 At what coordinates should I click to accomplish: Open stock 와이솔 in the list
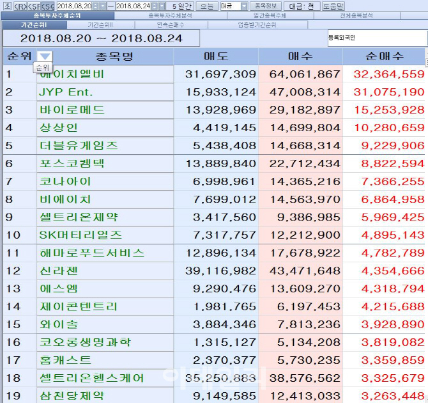105,324
